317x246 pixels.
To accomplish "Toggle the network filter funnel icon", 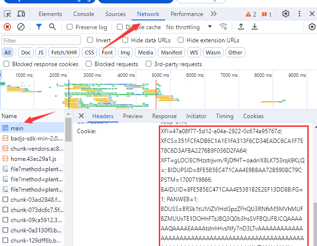I will pos(39,27).
